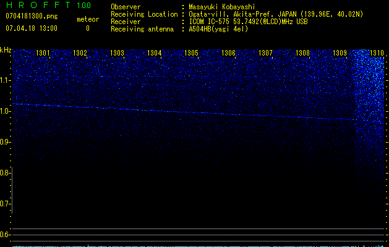Click the 1307 time marker
The width and height of the screenshot is (389, 247).
tap(265, 53)
